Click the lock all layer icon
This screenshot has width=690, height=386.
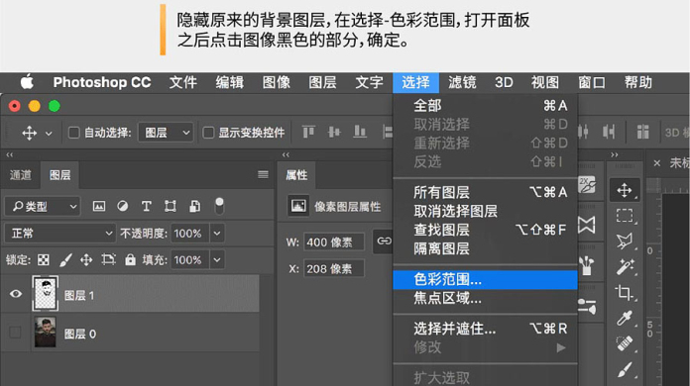130,260
